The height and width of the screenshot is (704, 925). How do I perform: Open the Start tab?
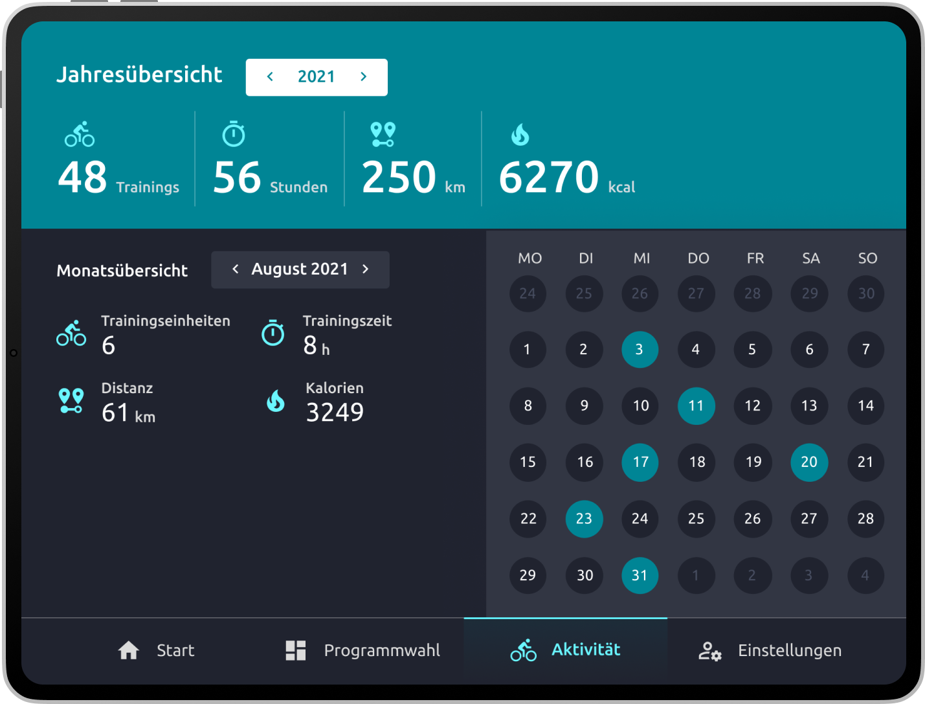(156, 650)
